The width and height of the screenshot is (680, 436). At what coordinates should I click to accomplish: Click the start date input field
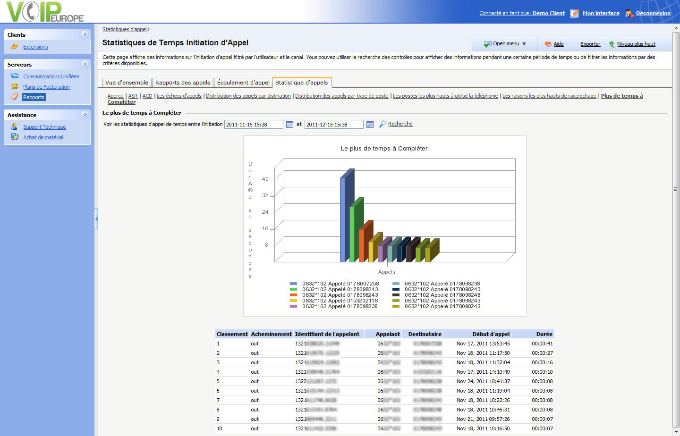[253, 125]
